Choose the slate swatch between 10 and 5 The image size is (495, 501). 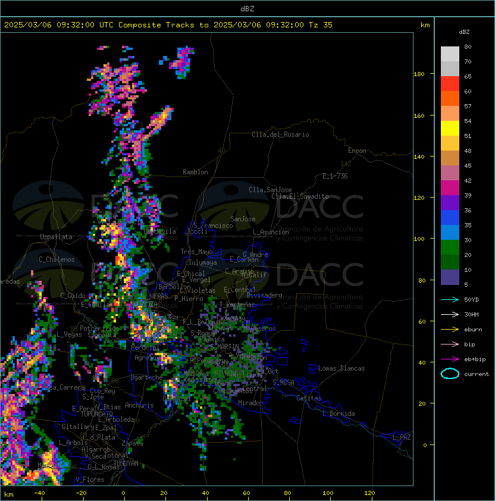450,277
